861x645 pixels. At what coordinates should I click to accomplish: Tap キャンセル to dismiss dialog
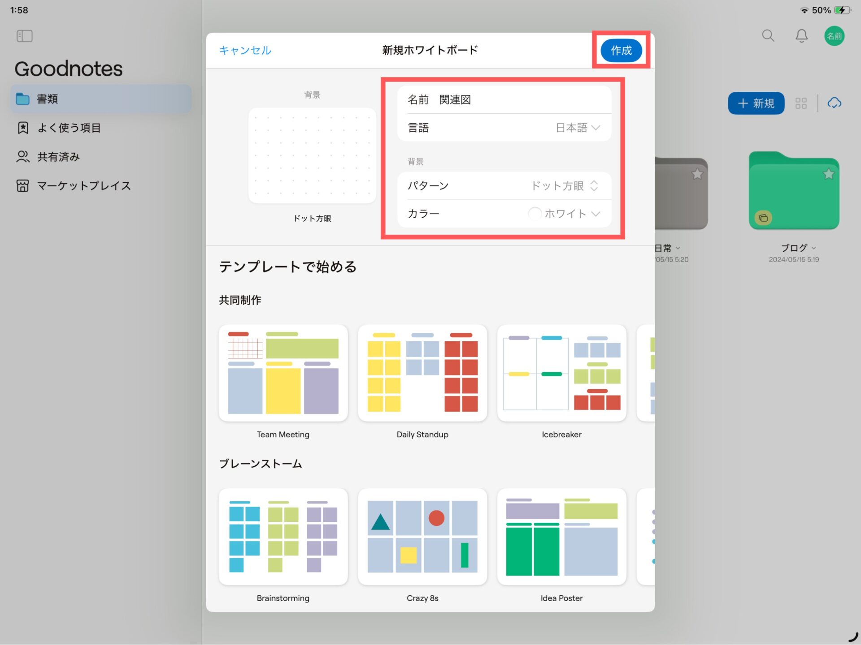tap(245, 50)
